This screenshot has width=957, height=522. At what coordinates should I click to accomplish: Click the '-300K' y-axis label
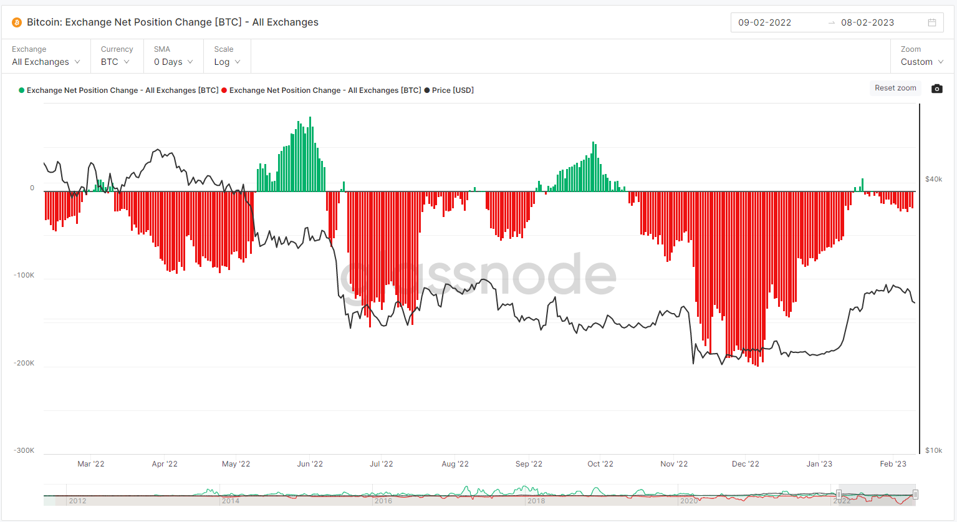tap(24, 451)
